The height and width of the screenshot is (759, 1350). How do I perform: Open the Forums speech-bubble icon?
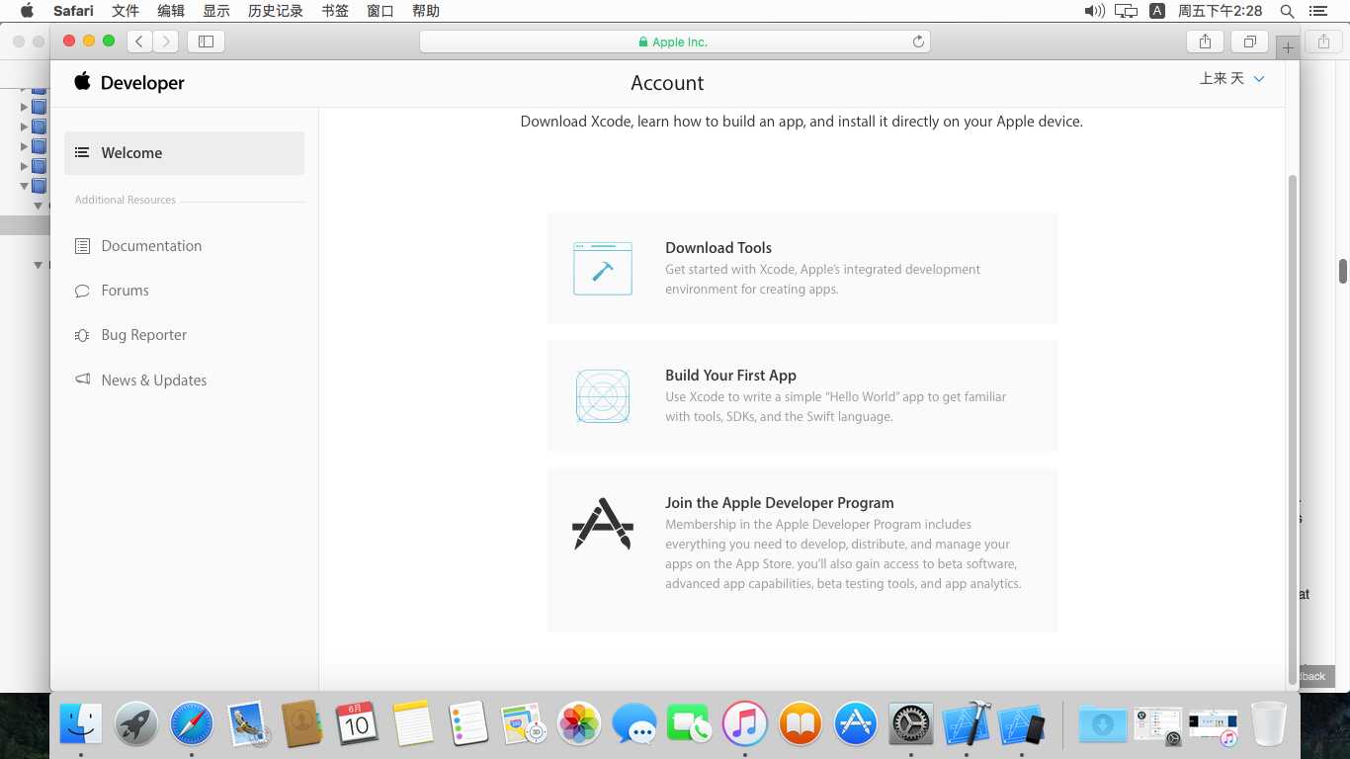pos(83,291)
